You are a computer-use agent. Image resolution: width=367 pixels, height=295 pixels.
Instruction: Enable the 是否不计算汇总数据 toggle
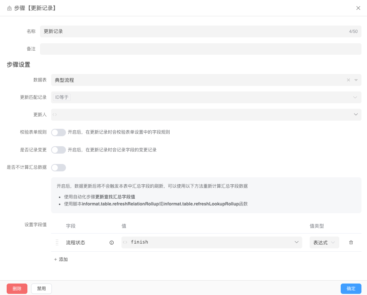[x=59, y=168]
